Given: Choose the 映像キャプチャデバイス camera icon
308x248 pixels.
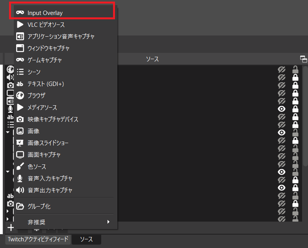Looking at the screenshot, I should coord(20,119).
